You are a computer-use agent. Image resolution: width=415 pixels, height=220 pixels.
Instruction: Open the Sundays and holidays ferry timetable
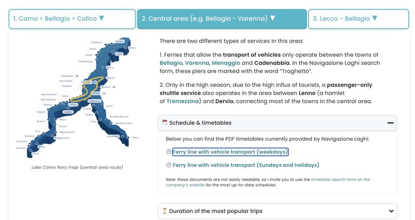tap(246, 165)
